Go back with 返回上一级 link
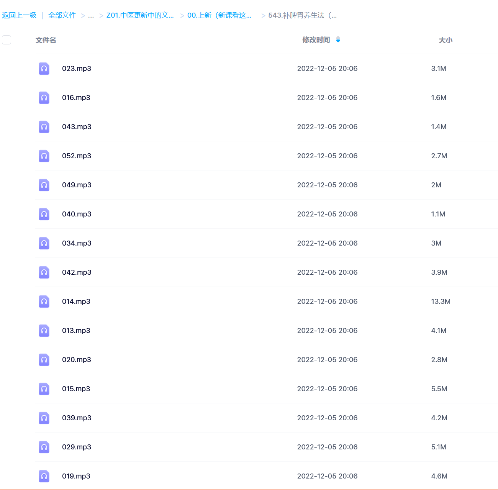Viewport: 498px width, 490px height. 19,15
